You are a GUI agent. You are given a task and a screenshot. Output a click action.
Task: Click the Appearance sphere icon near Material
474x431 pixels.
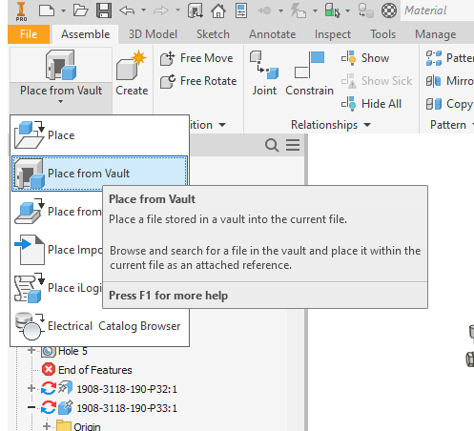click(389, 10)
